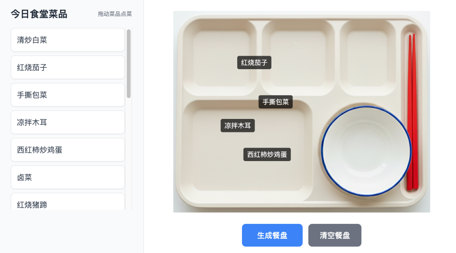Image resolution: width=456 pixels, height=253 pixels.
Task: Choose 凉拌木耳 from the sidebar menu
Action: pos(68,122)
